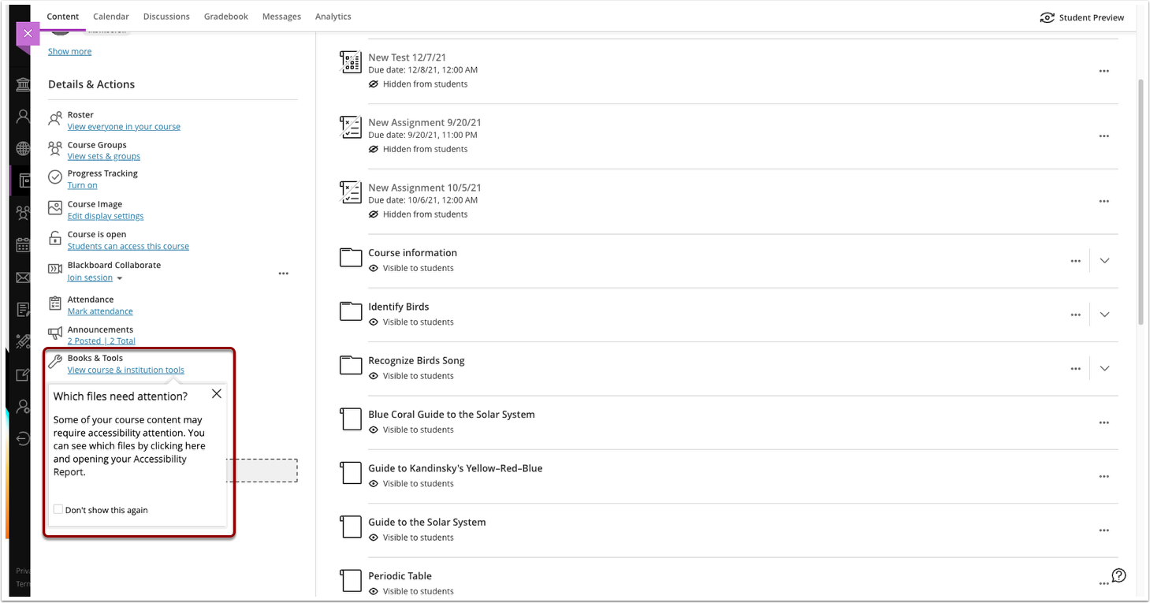This screenshot has height=603, width=1150.
Task: Open the Join session dropdown arrow
Action: click(x=120, y=278)
